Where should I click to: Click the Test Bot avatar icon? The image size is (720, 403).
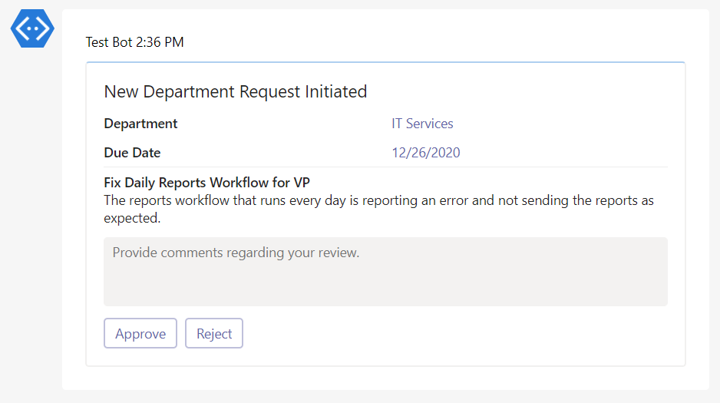32,28
